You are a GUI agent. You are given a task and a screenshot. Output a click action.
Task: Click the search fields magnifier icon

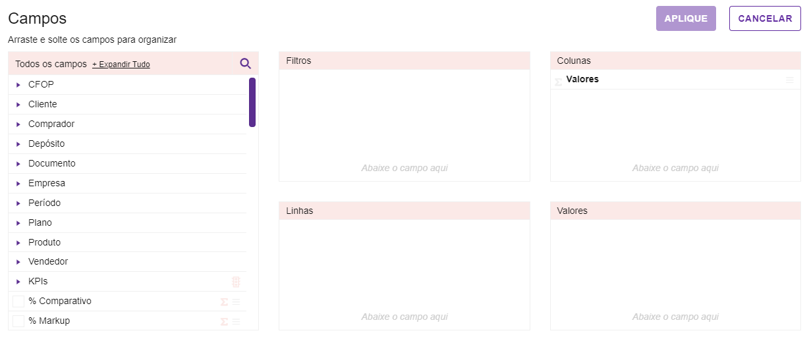pyautogui.click(x=245, y=64)
